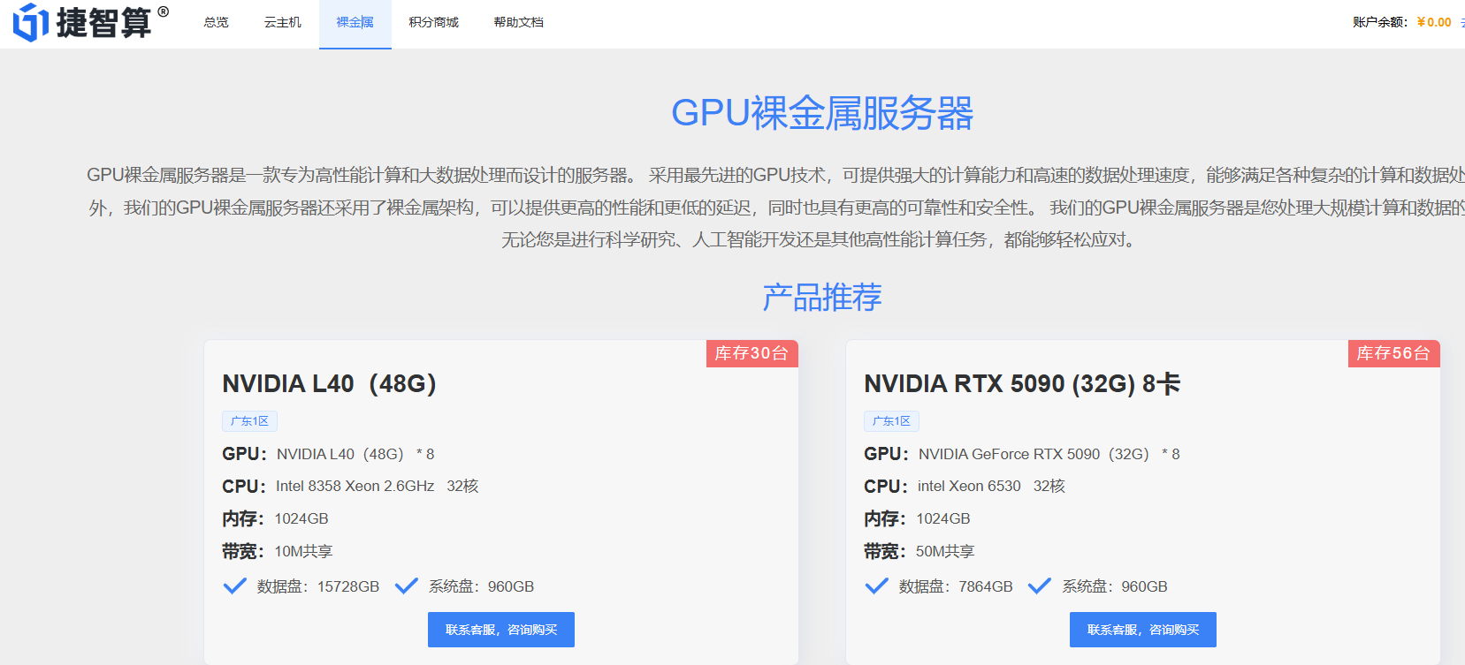The image size is (1465, 665).
Task: Click the 库存30台 stock badge
Action: click(x=752, y=353)
